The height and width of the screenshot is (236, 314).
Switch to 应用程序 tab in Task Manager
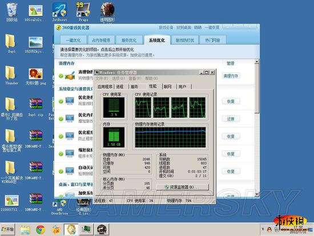pyautogui.click(x=104, y=87)
